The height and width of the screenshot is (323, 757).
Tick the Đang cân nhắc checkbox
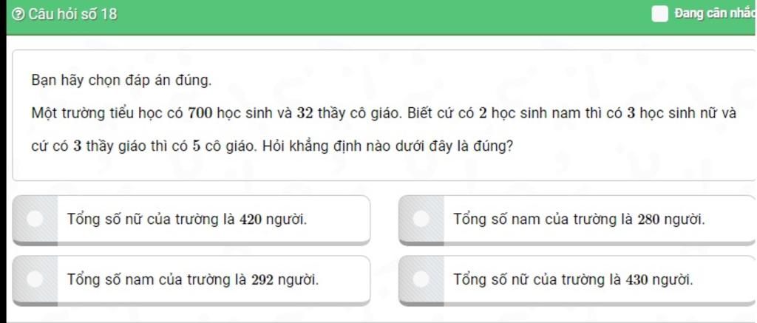[659, 14]
